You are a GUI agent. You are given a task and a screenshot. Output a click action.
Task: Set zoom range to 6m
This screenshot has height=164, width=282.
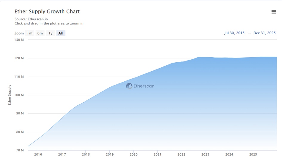(40, 33)
